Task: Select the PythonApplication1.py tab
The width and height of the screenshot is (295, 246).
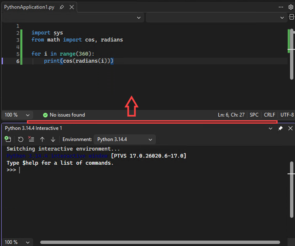Action: 29,7
